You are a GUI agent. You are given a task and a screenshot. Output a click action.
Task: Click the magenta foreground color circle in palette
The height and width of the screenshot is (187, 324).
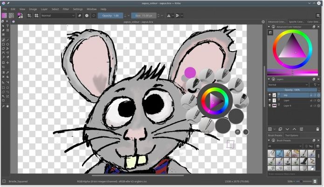pos(190,73)
